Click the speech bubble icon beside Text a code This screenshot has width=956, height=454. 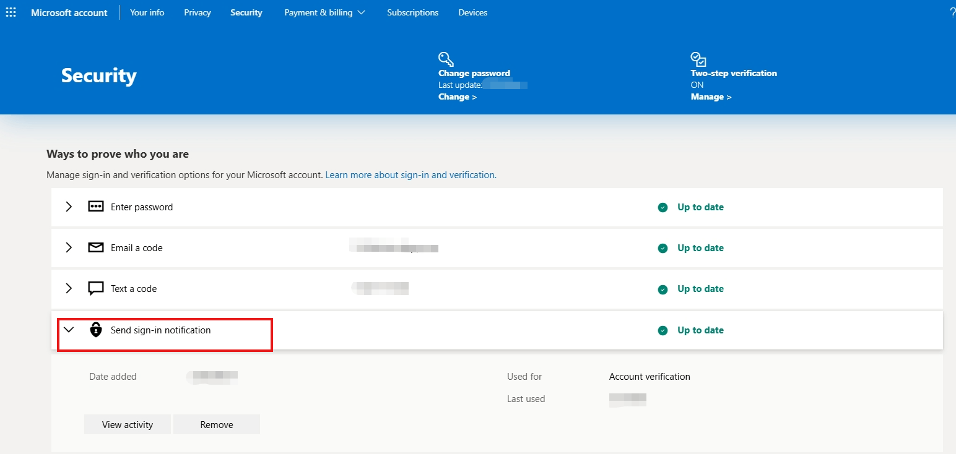pyautogui.click(x=95, y=288)
